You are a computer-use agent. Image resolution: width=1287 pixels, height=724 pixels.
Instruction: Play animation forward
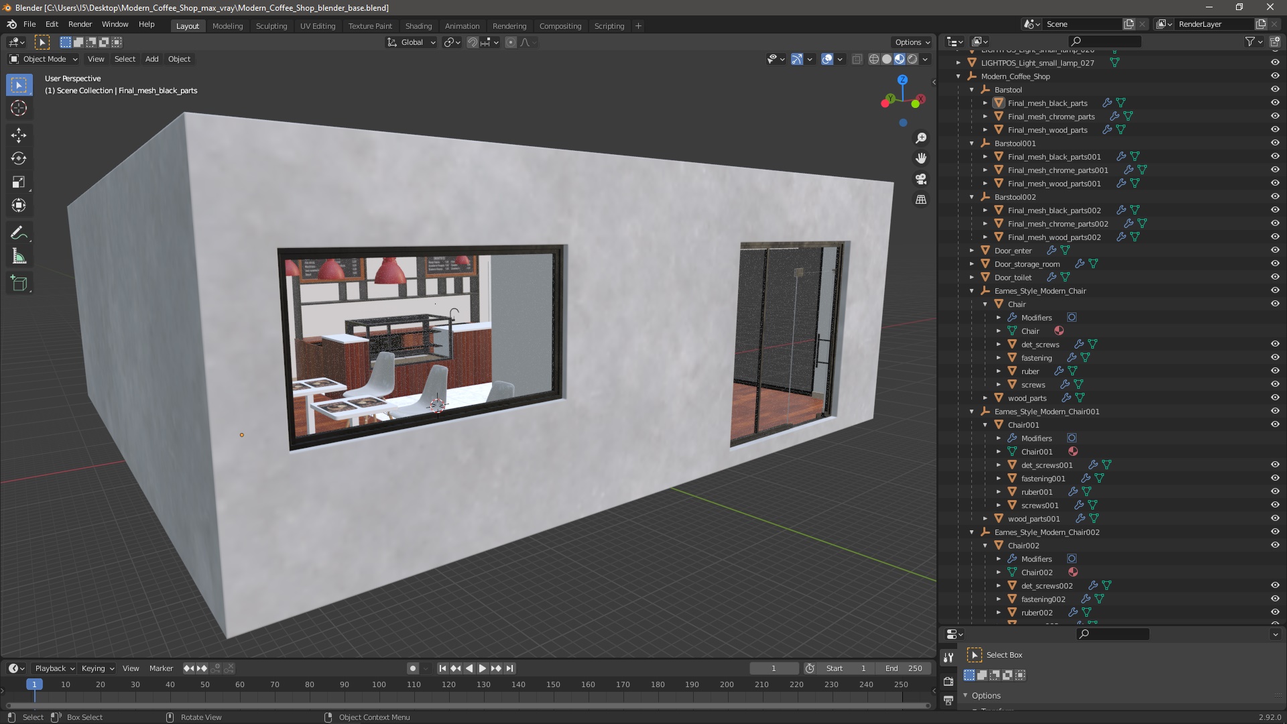pos(483,668)
